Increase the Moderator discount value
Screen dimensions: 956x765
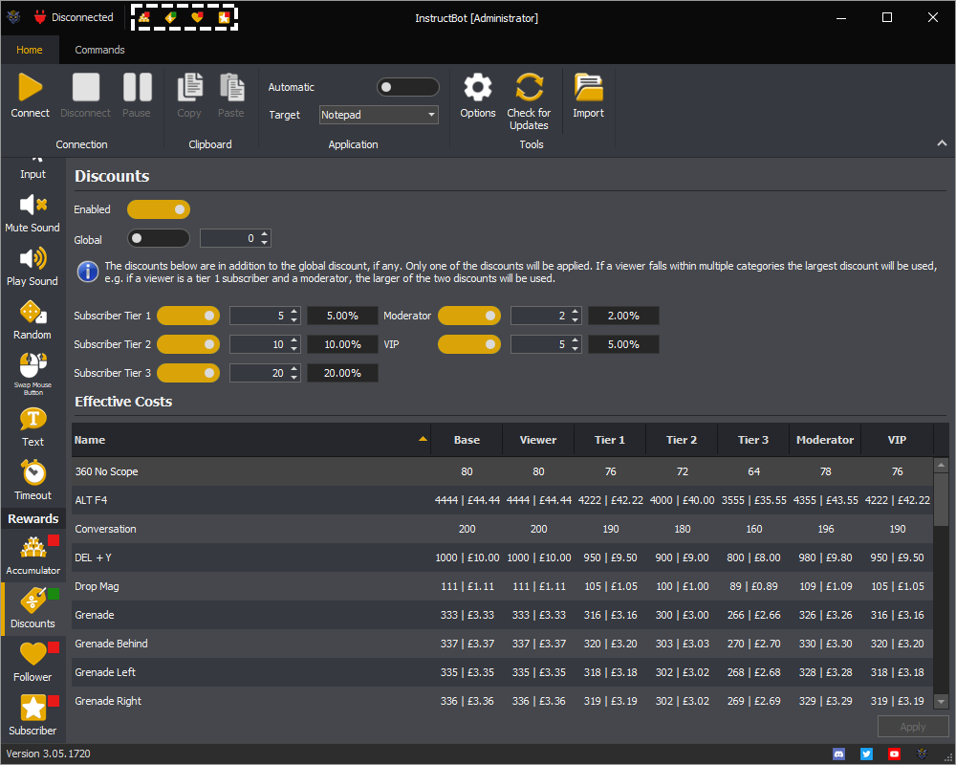click(x=576, y=312)
